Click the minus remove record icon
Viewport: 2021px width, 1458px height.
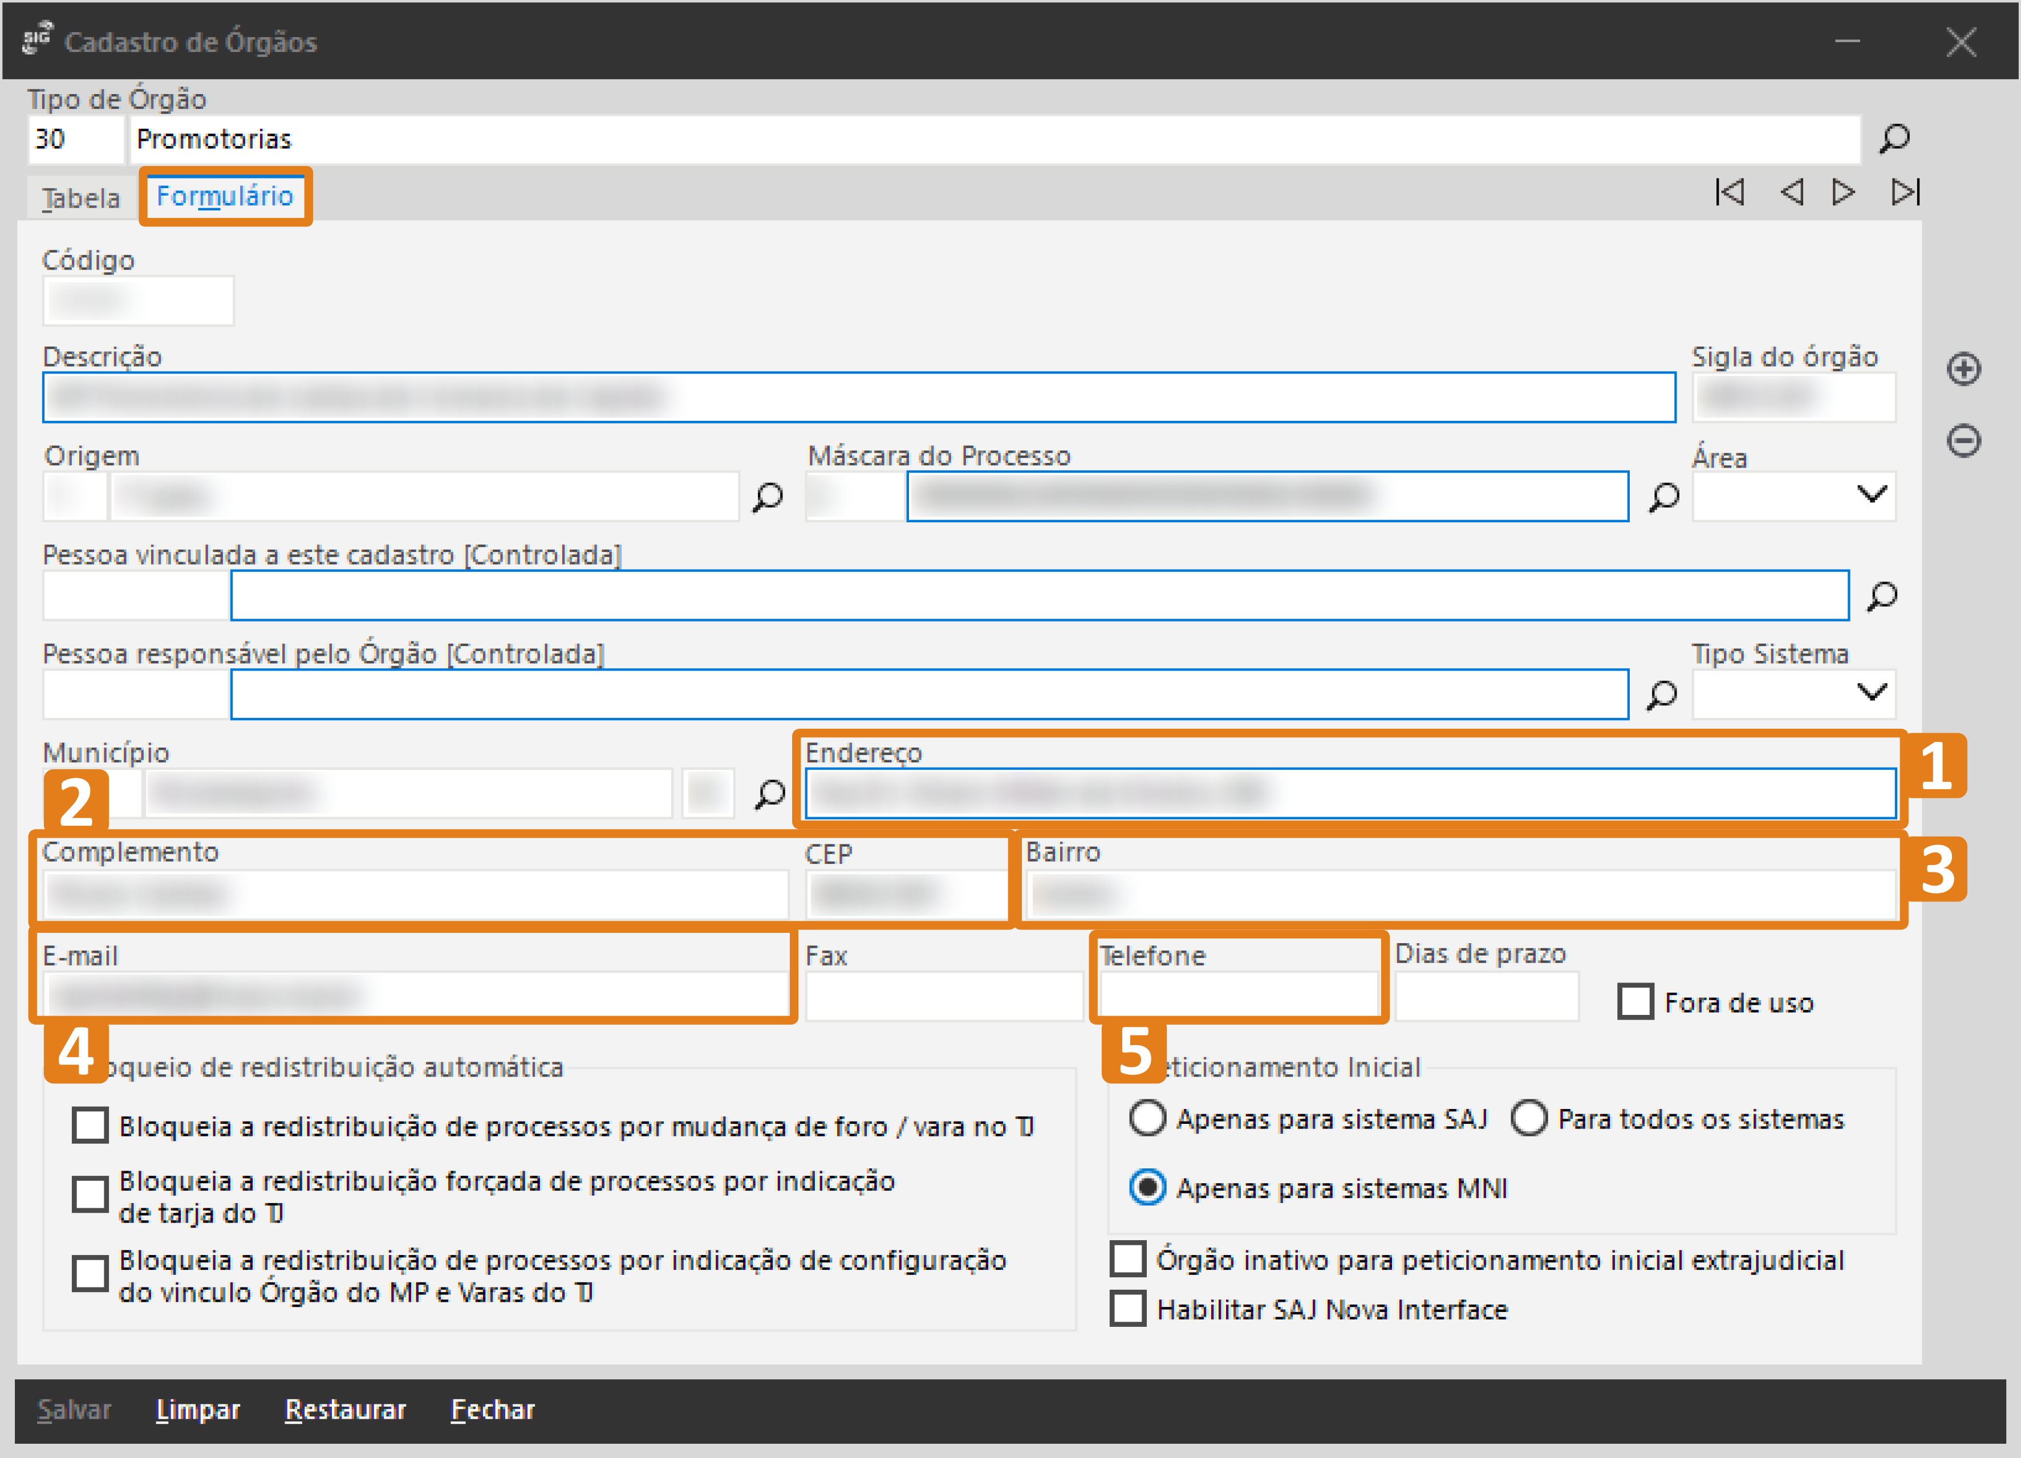1963,440
